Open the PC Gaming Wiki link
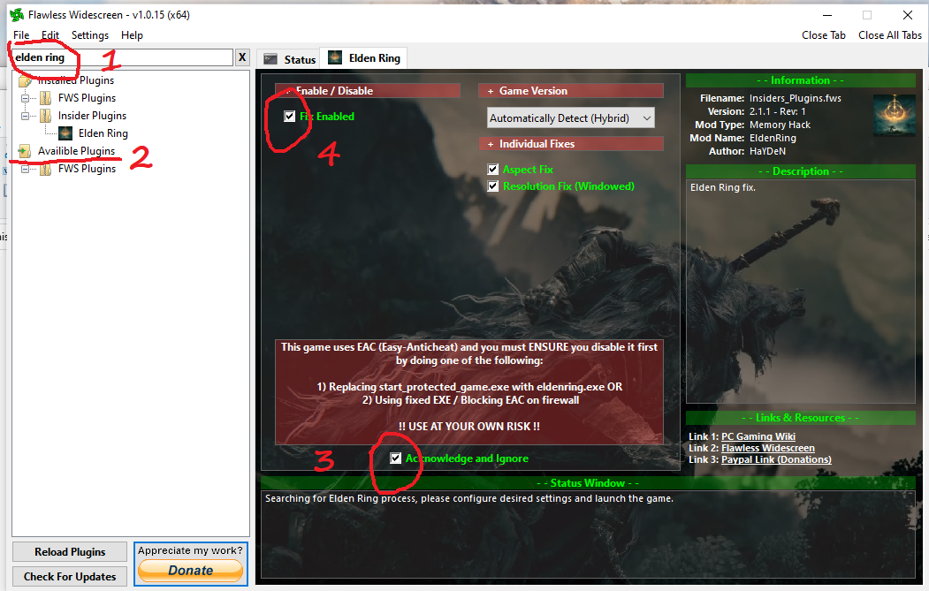The height and width of the screenshot is (591, 929). click(758, 436)
